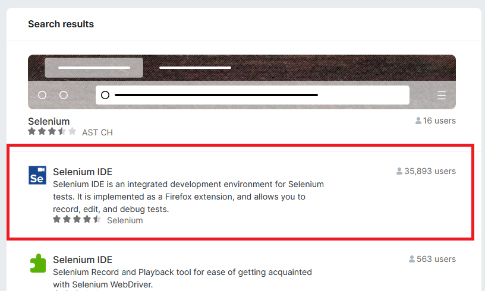The image size is (485, 291).
Task: Click the blue Selenium IDE logo icon
Action: [x=37, y=175]
